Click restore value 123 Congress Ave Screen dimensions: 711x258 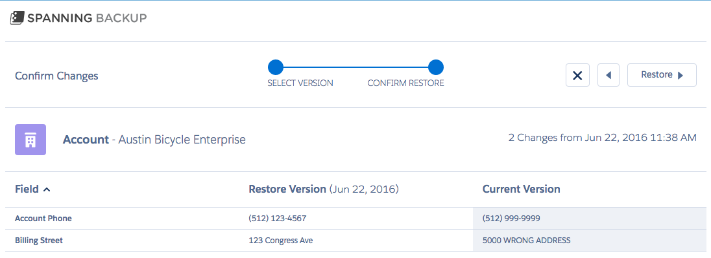pyautogui.click(x=281, y=241)
